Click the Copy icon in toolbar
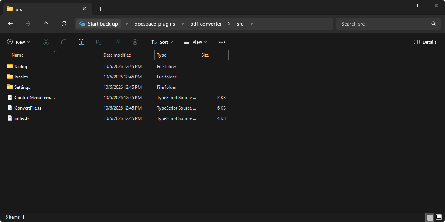This screenshot has height=222, width=445. (64, 42)
